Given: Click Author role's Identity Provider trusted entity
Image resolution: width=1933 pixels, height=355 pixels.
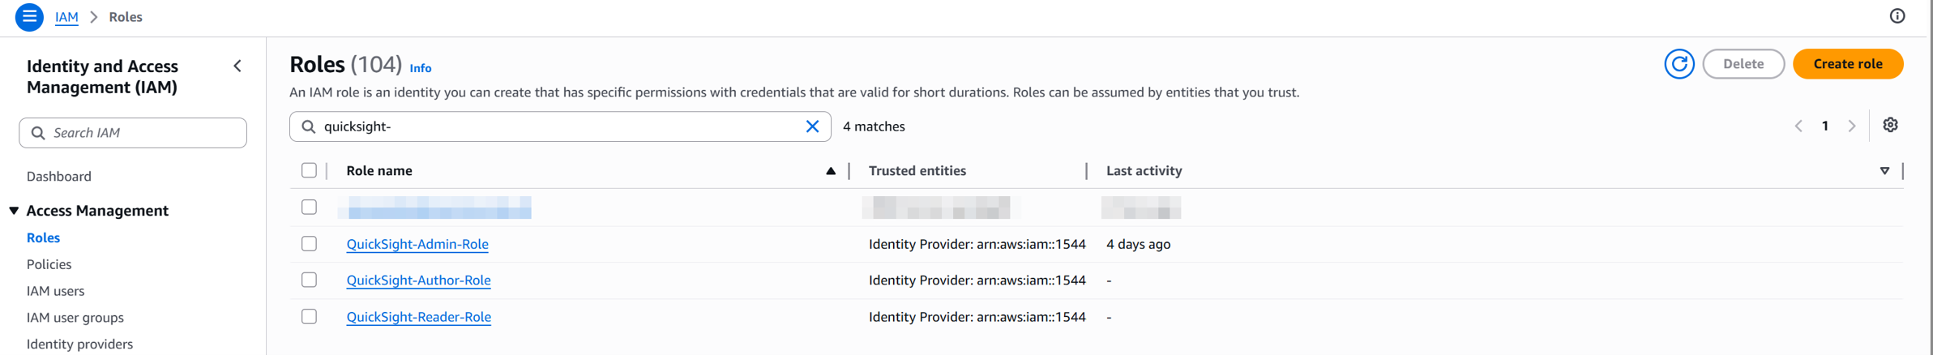Looking at the screenshot, I should 977,280.
